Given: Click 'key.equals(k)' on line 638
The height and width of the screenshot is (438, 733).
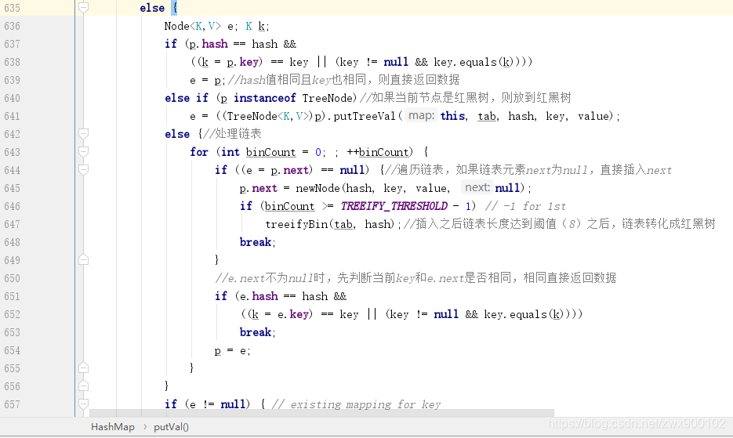Looking at the screenshot, I should [x=473, y=62].
